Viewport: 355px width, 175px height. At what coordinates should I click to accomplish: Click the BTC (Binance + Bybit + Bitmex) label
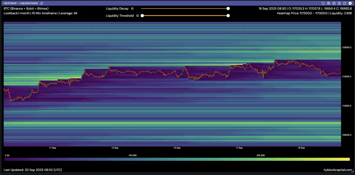coord(26,8)
